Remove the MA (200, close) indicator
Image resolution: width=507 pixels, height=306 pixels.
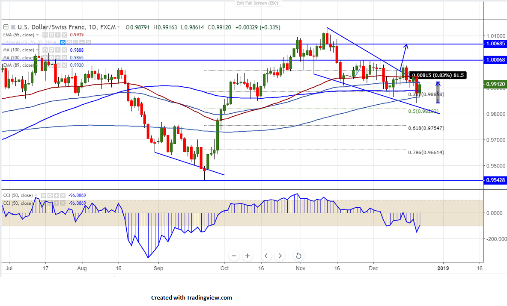click(64, 58)
